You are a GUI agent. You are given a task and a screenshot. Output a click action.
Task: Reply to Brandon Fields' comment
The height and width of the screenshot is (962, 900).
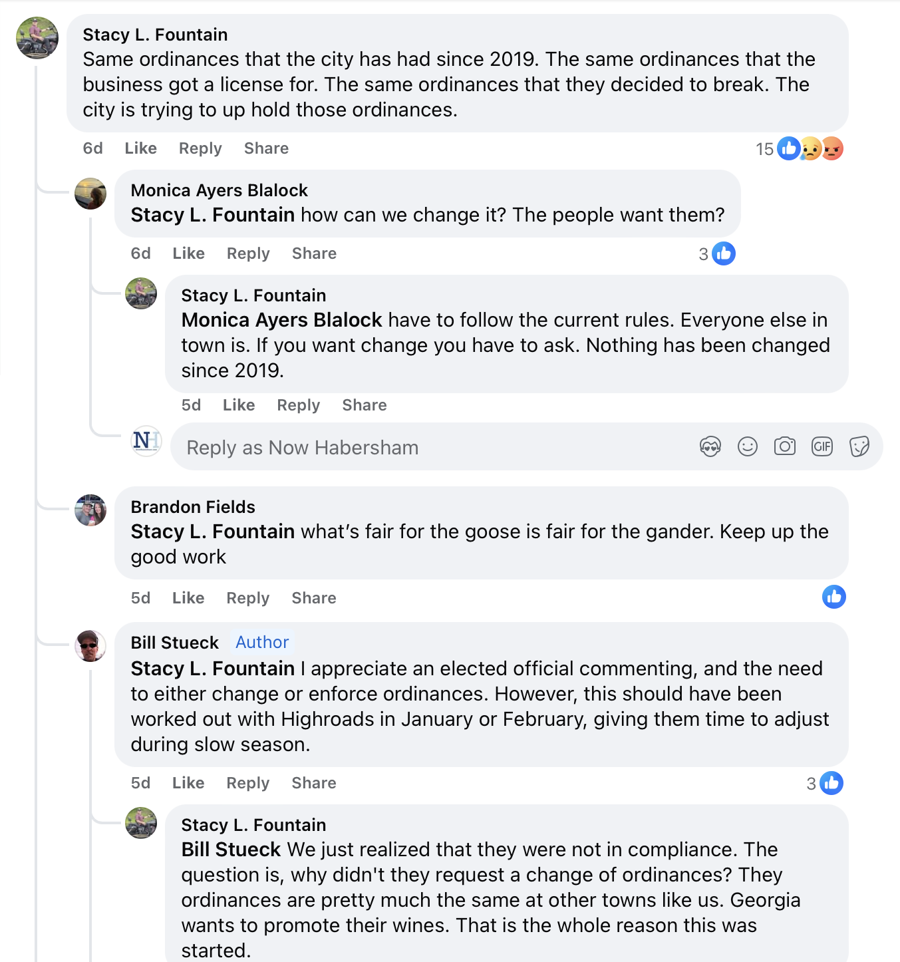247,598
